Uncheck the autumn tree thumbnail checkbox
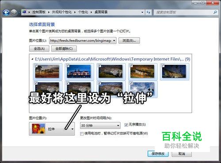This screenshot has height=163, width=221. point(36,66)
